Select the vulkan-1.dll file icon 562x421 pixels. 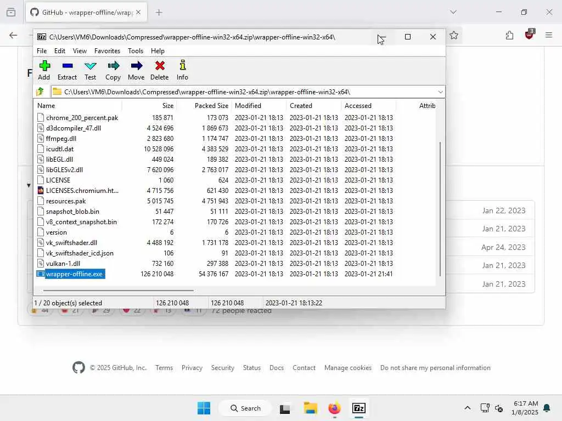[x=41, y=264]
